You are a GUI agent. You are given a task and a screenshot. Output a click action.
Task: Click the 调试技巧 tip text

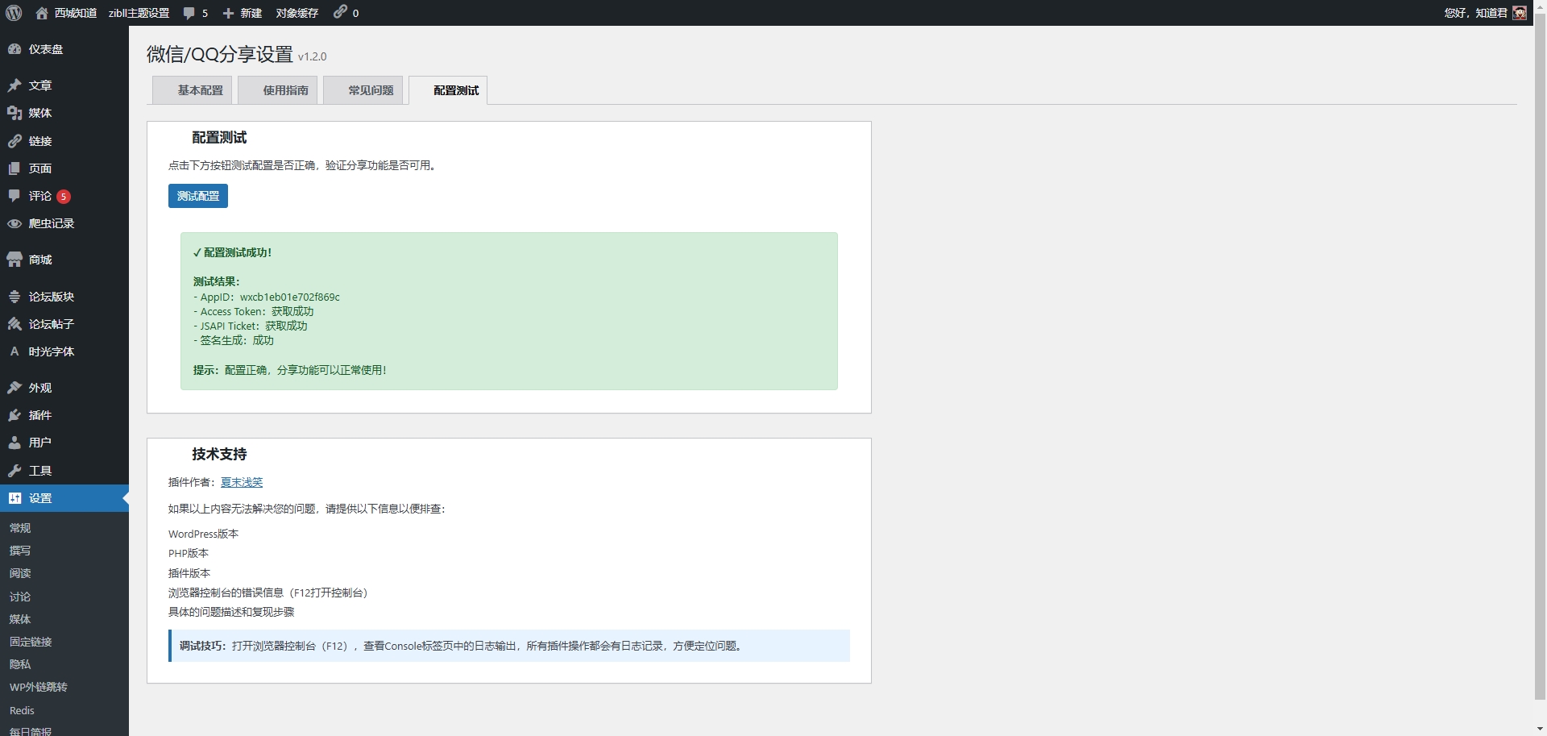[x=460, y=646]
